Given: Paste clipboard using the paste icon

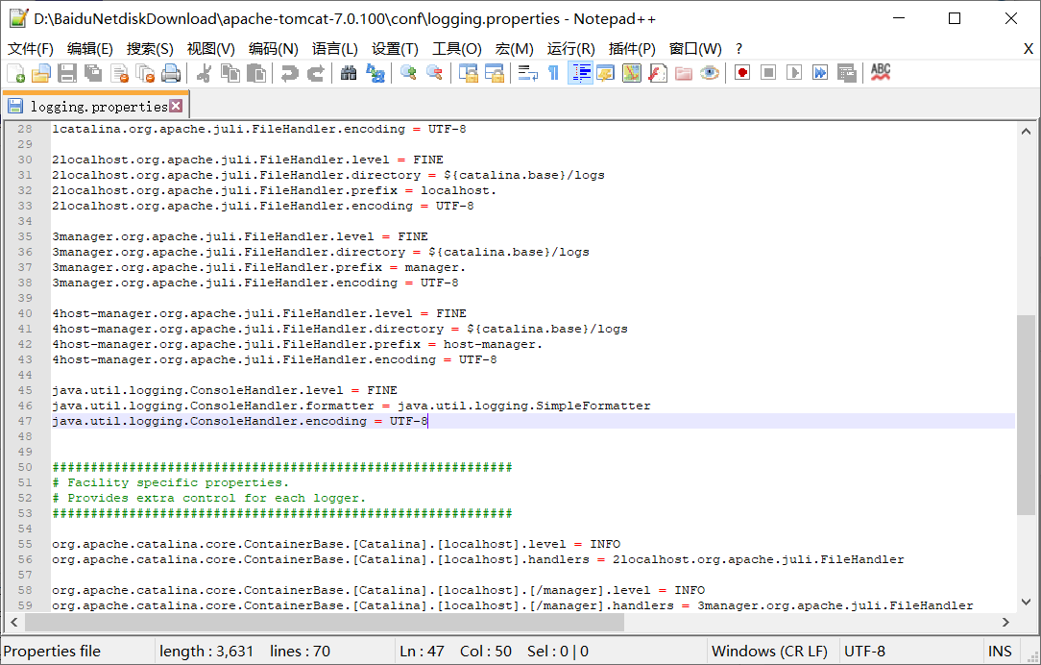Looking at the screenshot, I should [x=256, y=73].
